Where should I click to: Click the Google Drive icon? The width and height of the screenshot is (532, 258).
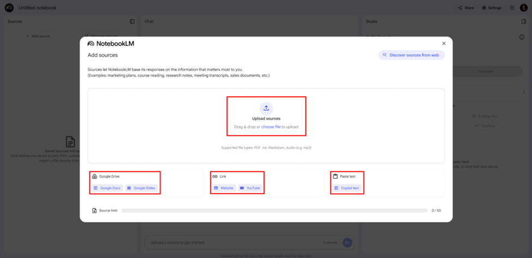click(x=94, y=177)
